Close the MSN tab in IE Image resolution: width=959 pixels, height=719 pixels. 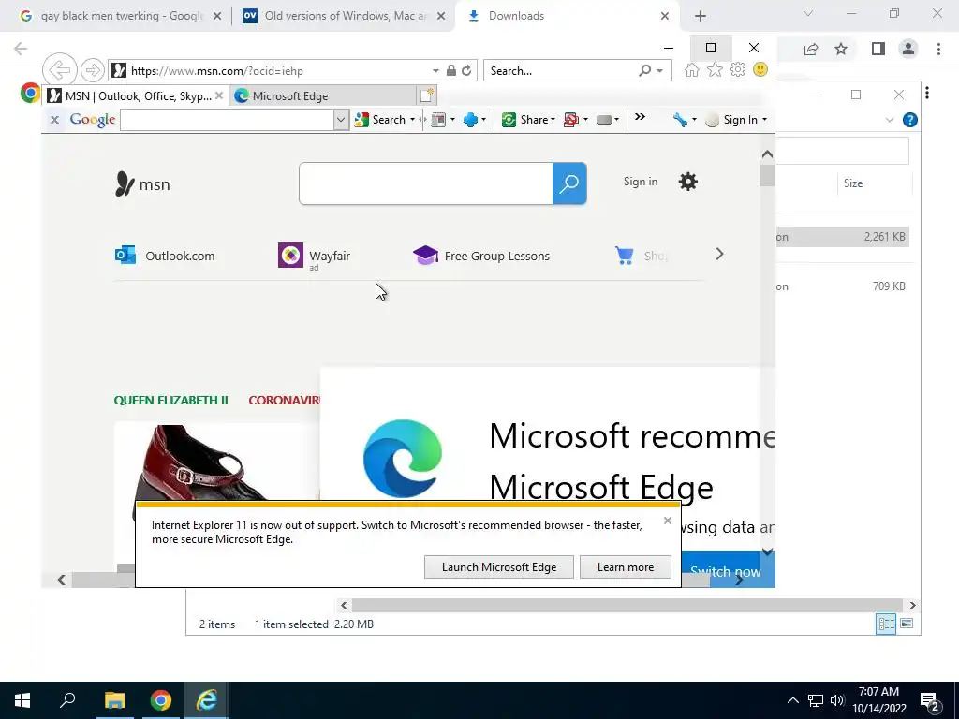point(219,96)
